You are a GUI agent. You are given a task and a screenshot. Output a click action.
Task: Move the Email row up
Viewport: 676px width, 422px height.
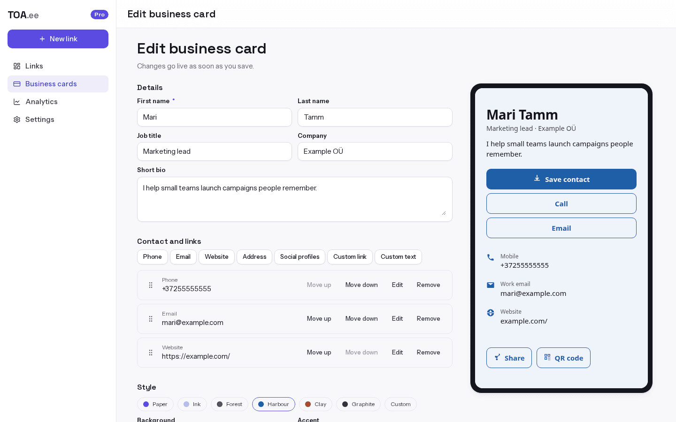pyautogui.click(x=319, y=319)
